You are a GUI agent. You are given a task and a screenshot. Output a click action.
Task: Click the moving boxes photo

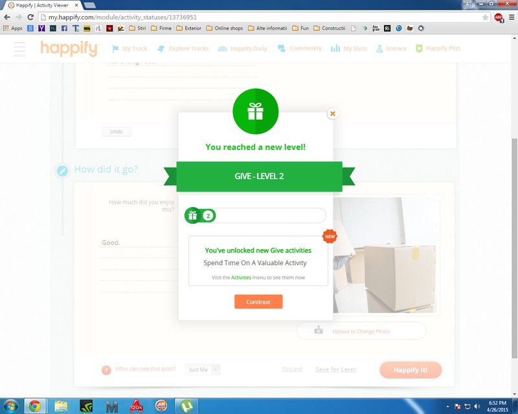point(385,256)
